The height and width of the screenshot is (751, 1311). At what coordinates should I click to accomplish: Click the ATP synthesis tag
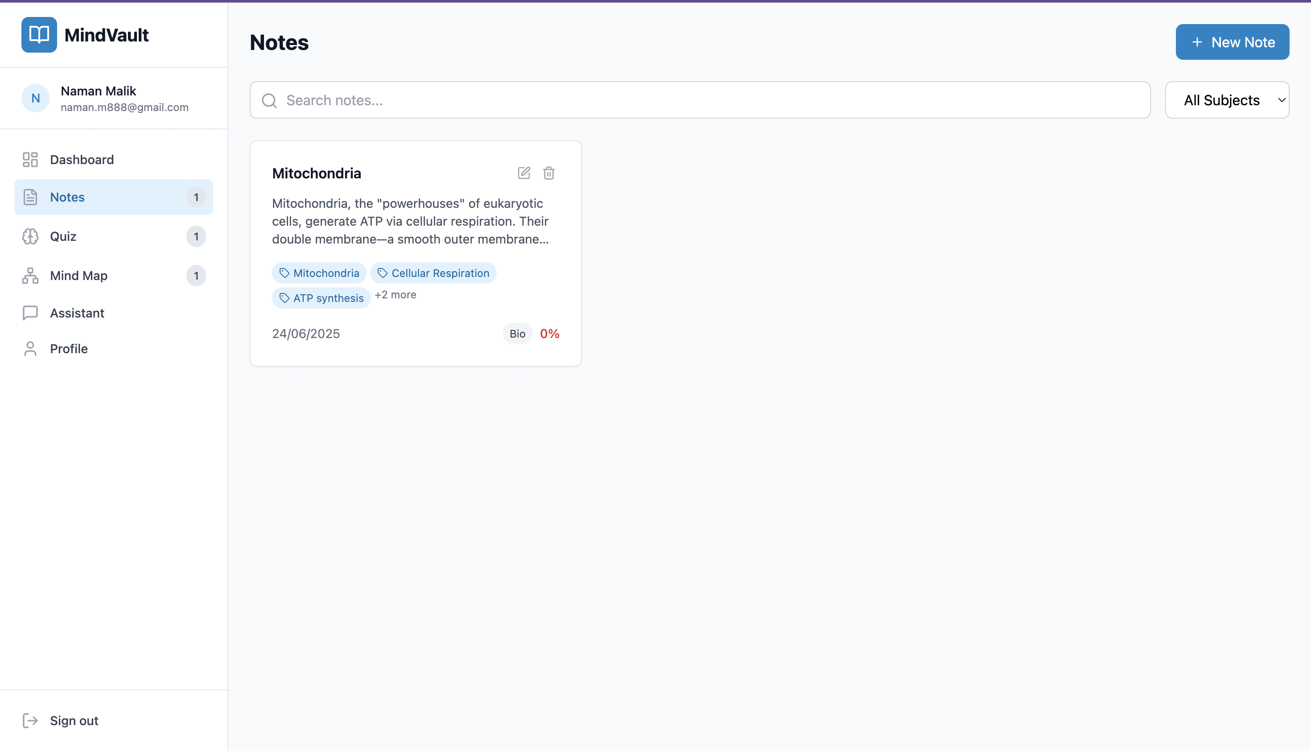coord(321,297)
